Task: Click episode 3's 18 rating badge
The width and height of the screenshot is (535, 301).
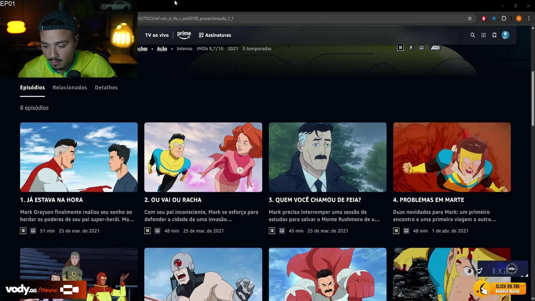Action: click(272, 231)
